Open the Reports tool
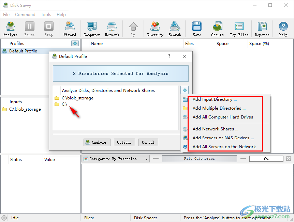The width and height of the screenshot is (294, 222). [262, 29]
